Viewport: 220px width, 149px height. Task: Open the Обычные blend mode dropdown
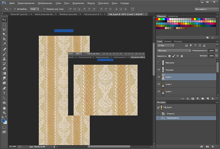coord(174,51)
